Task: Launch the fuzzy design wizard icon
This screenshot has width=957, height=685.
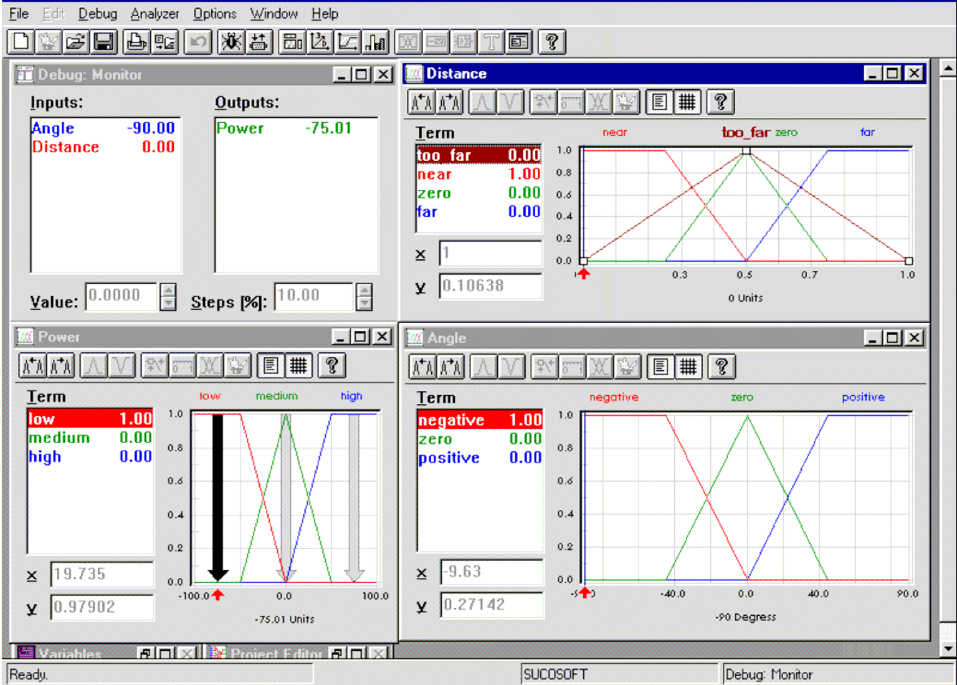Action: click(x=48, y=42)
